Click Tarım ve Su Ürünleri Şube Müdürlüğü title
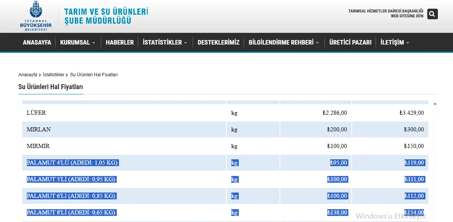The image size is (453, 222). [x=106, y=16]
